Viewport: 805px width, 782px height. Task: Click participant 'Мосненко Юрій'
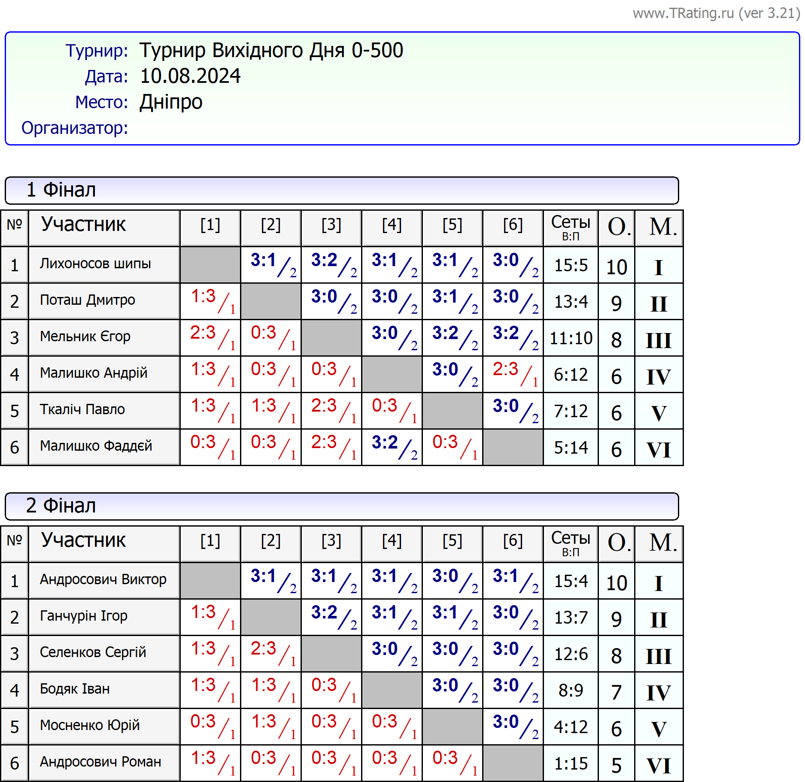tap(90, 725)
